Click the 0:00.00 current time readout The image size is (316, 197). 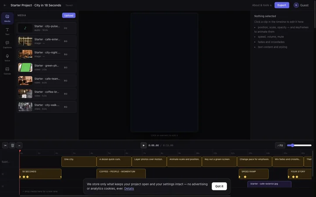[x=154, y=145]
